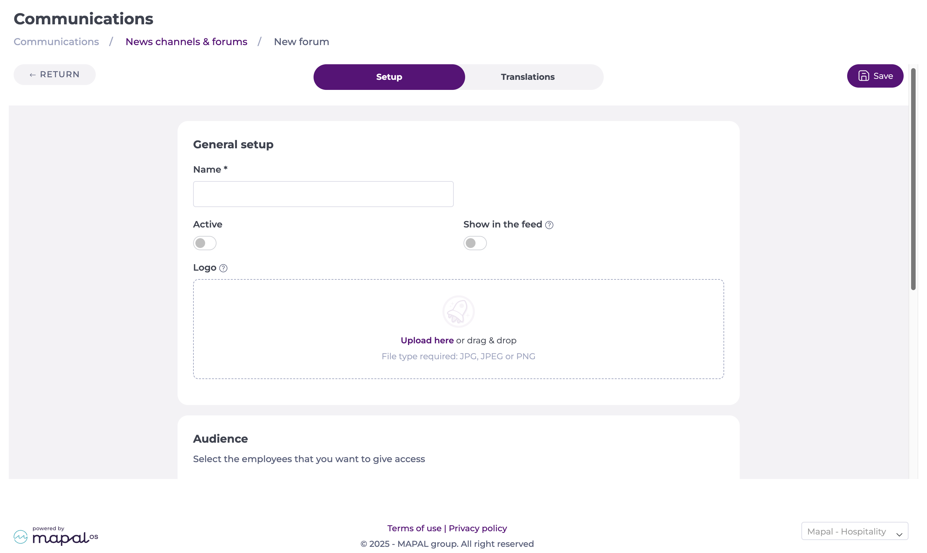Click the left arrow icon in Return
927x553 pixels.
pyautogui.click(x=32, y=75)
